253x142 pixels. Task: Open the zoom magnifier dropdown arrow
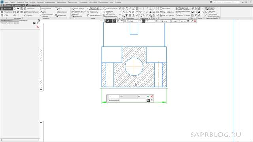point(159,21)
